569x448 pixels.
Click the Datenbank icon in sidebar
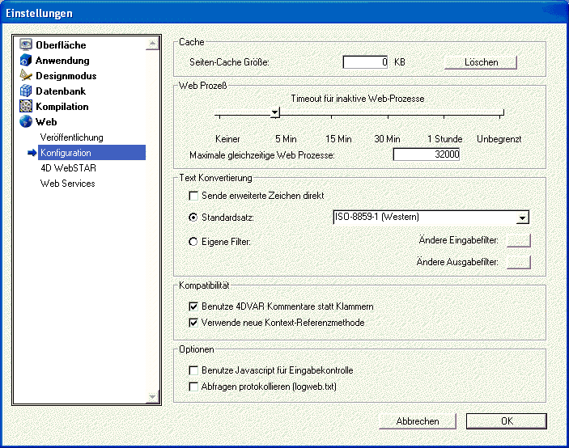(26, 91)
